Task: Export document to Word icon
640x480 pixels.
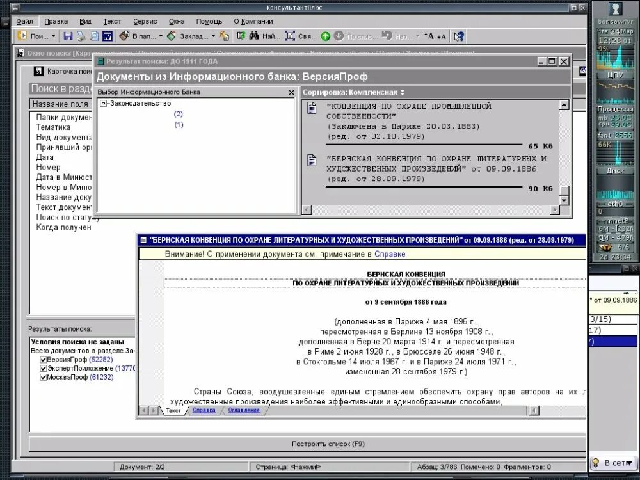Action: click(108, 36)
